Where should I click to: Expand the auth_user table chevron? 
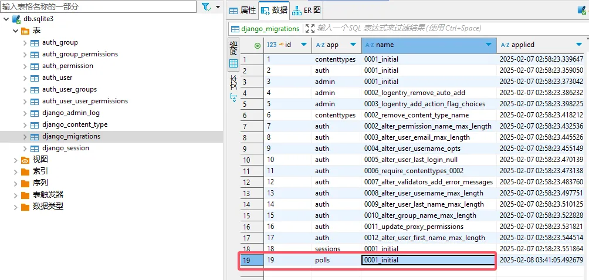pos(25,78)
